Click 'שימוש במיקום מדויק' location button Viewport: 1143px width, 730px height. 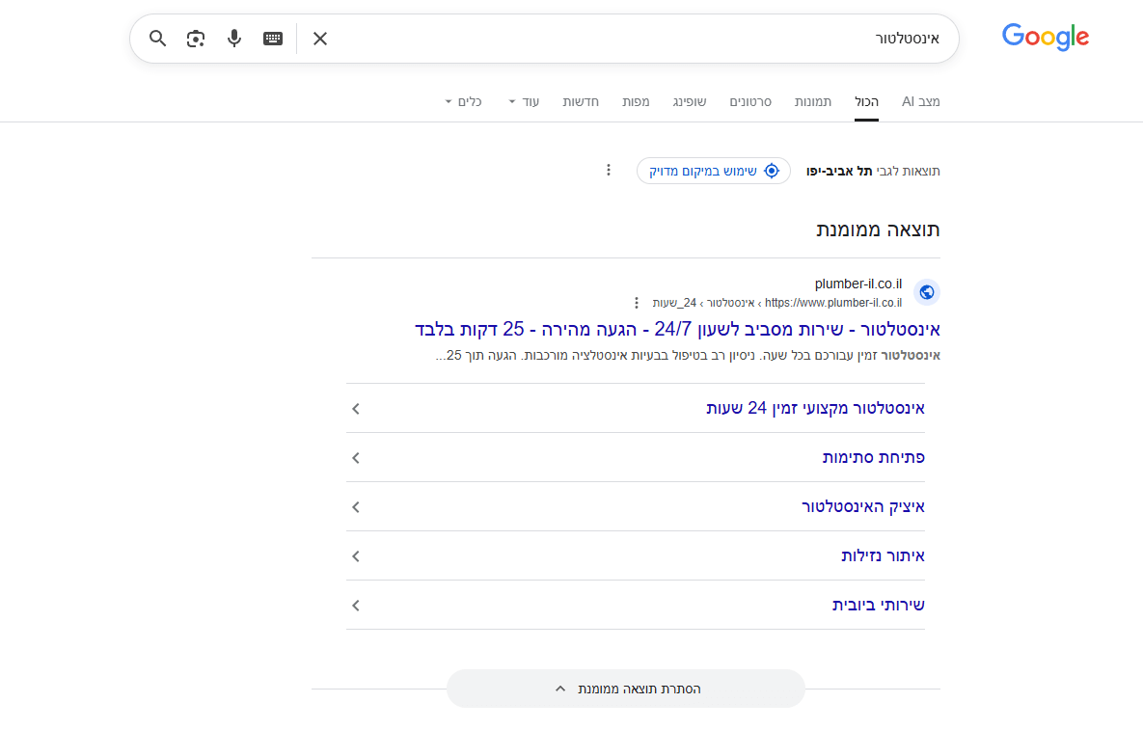click(713, 171)
